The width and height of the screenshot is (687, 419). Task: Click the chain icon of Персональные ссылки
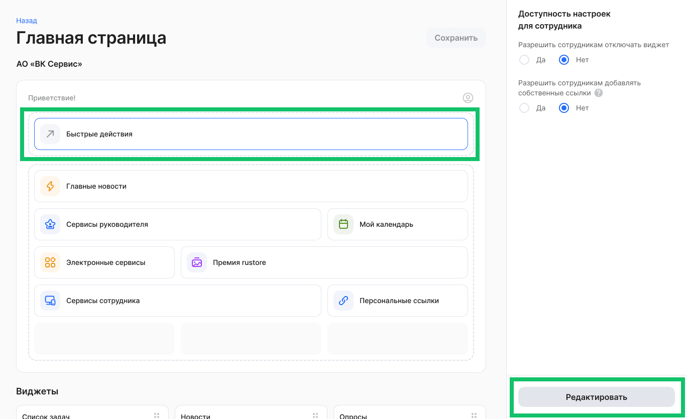click(x=343, y=300)
